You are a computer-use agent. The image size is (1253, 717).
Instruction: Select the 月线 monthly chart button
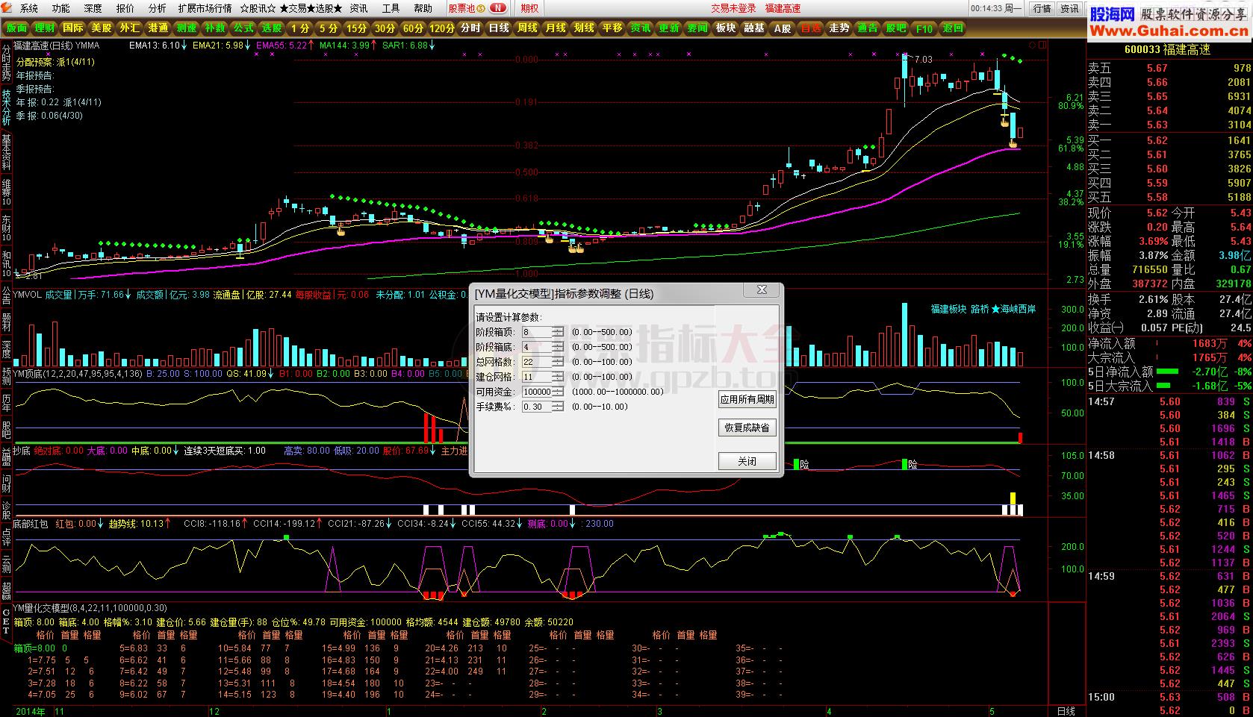[x=556, y=28]
